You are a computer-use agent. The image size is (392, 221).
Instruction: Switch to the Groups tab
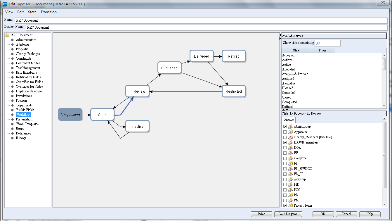click(x=289, y=120)
